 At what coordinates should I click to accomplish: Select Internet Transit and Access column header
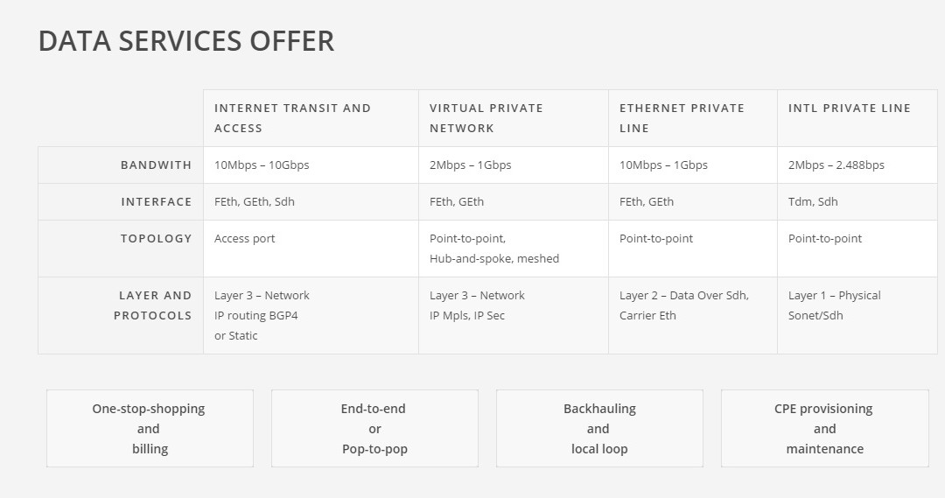pyautogui.click(x=311, y=118)
